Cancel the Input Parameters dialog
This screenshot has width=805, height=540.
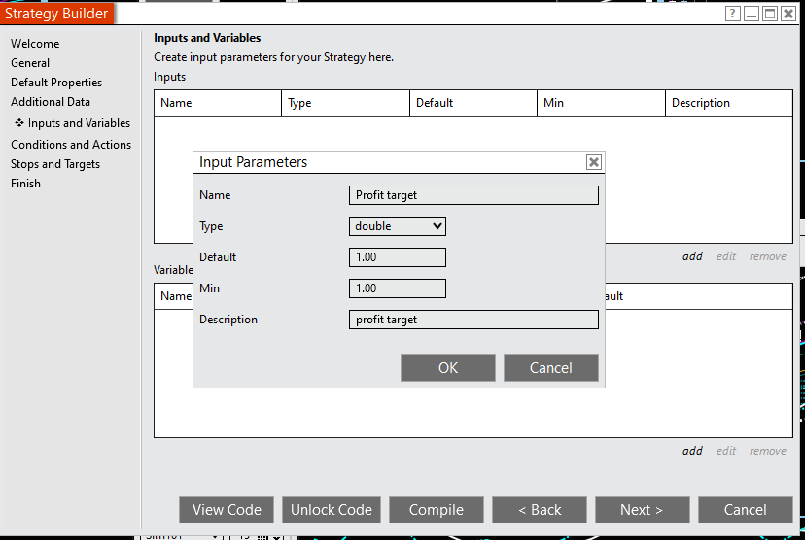[551, 368]
